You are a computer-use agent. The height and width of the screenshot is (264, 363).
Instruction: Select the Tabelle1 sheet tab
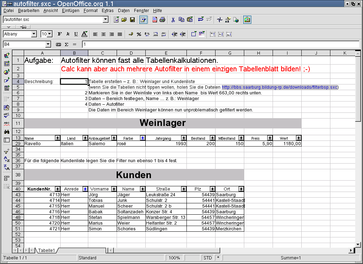(46, 251)
